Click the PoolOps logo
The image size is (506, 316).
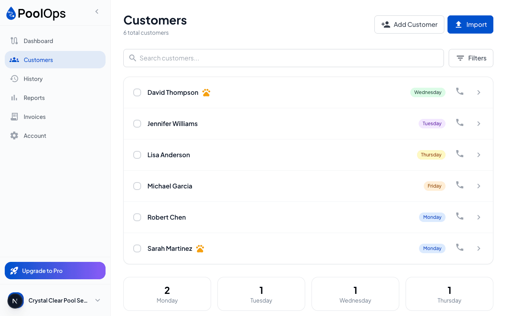pos(36,13)
